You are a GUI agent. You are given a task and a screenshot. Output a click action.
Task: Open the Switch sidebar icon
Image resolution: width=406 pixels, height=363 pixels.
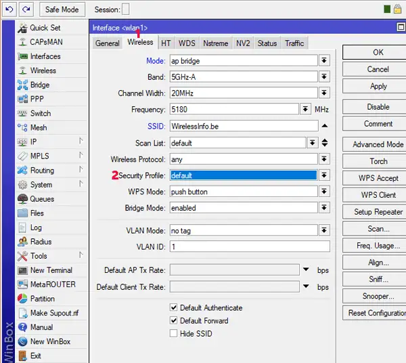(22, 113)
